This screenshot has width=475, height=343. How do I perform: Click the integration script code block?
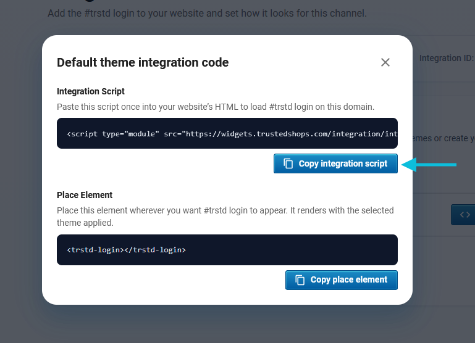pyautogui.click(x=227, y=133)
